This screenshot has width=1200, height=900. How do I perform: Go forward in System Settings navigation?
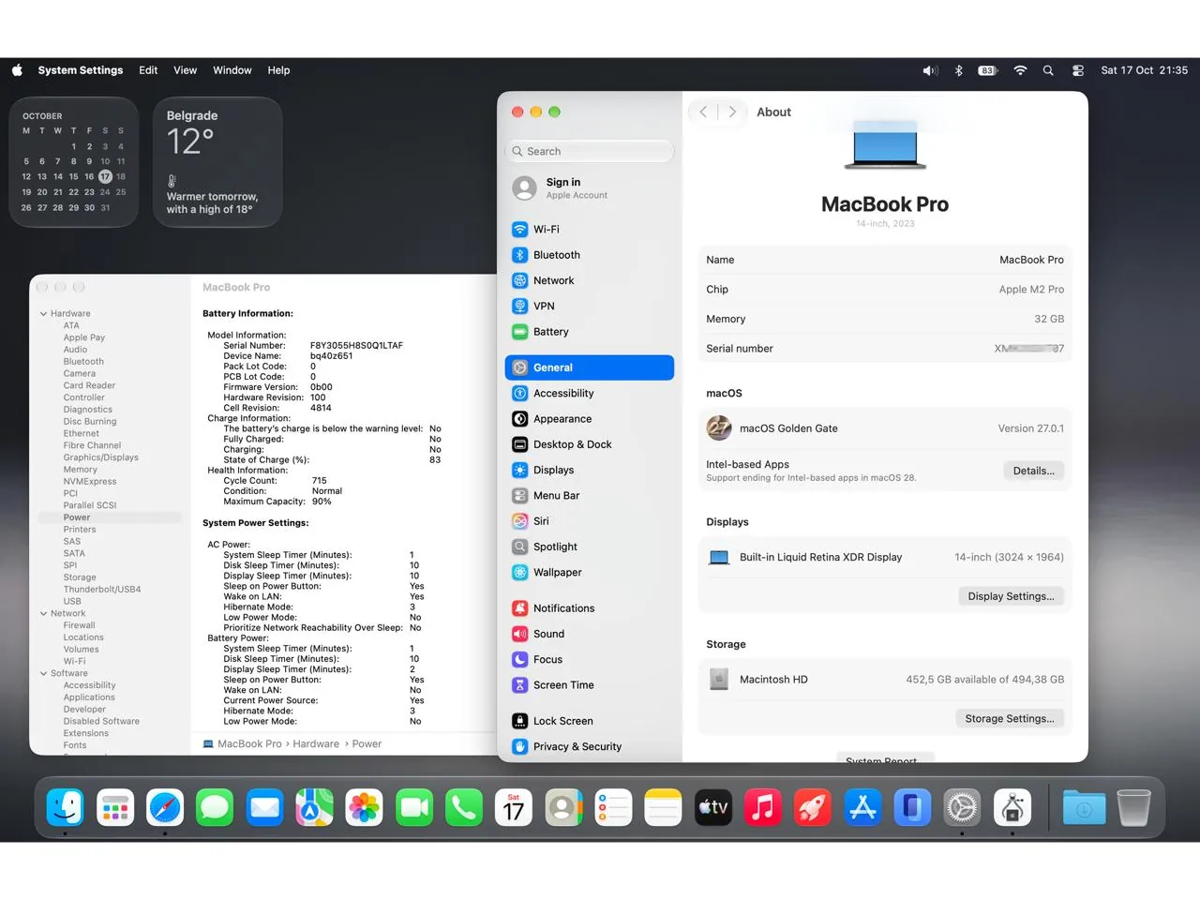tap(733, 112)
